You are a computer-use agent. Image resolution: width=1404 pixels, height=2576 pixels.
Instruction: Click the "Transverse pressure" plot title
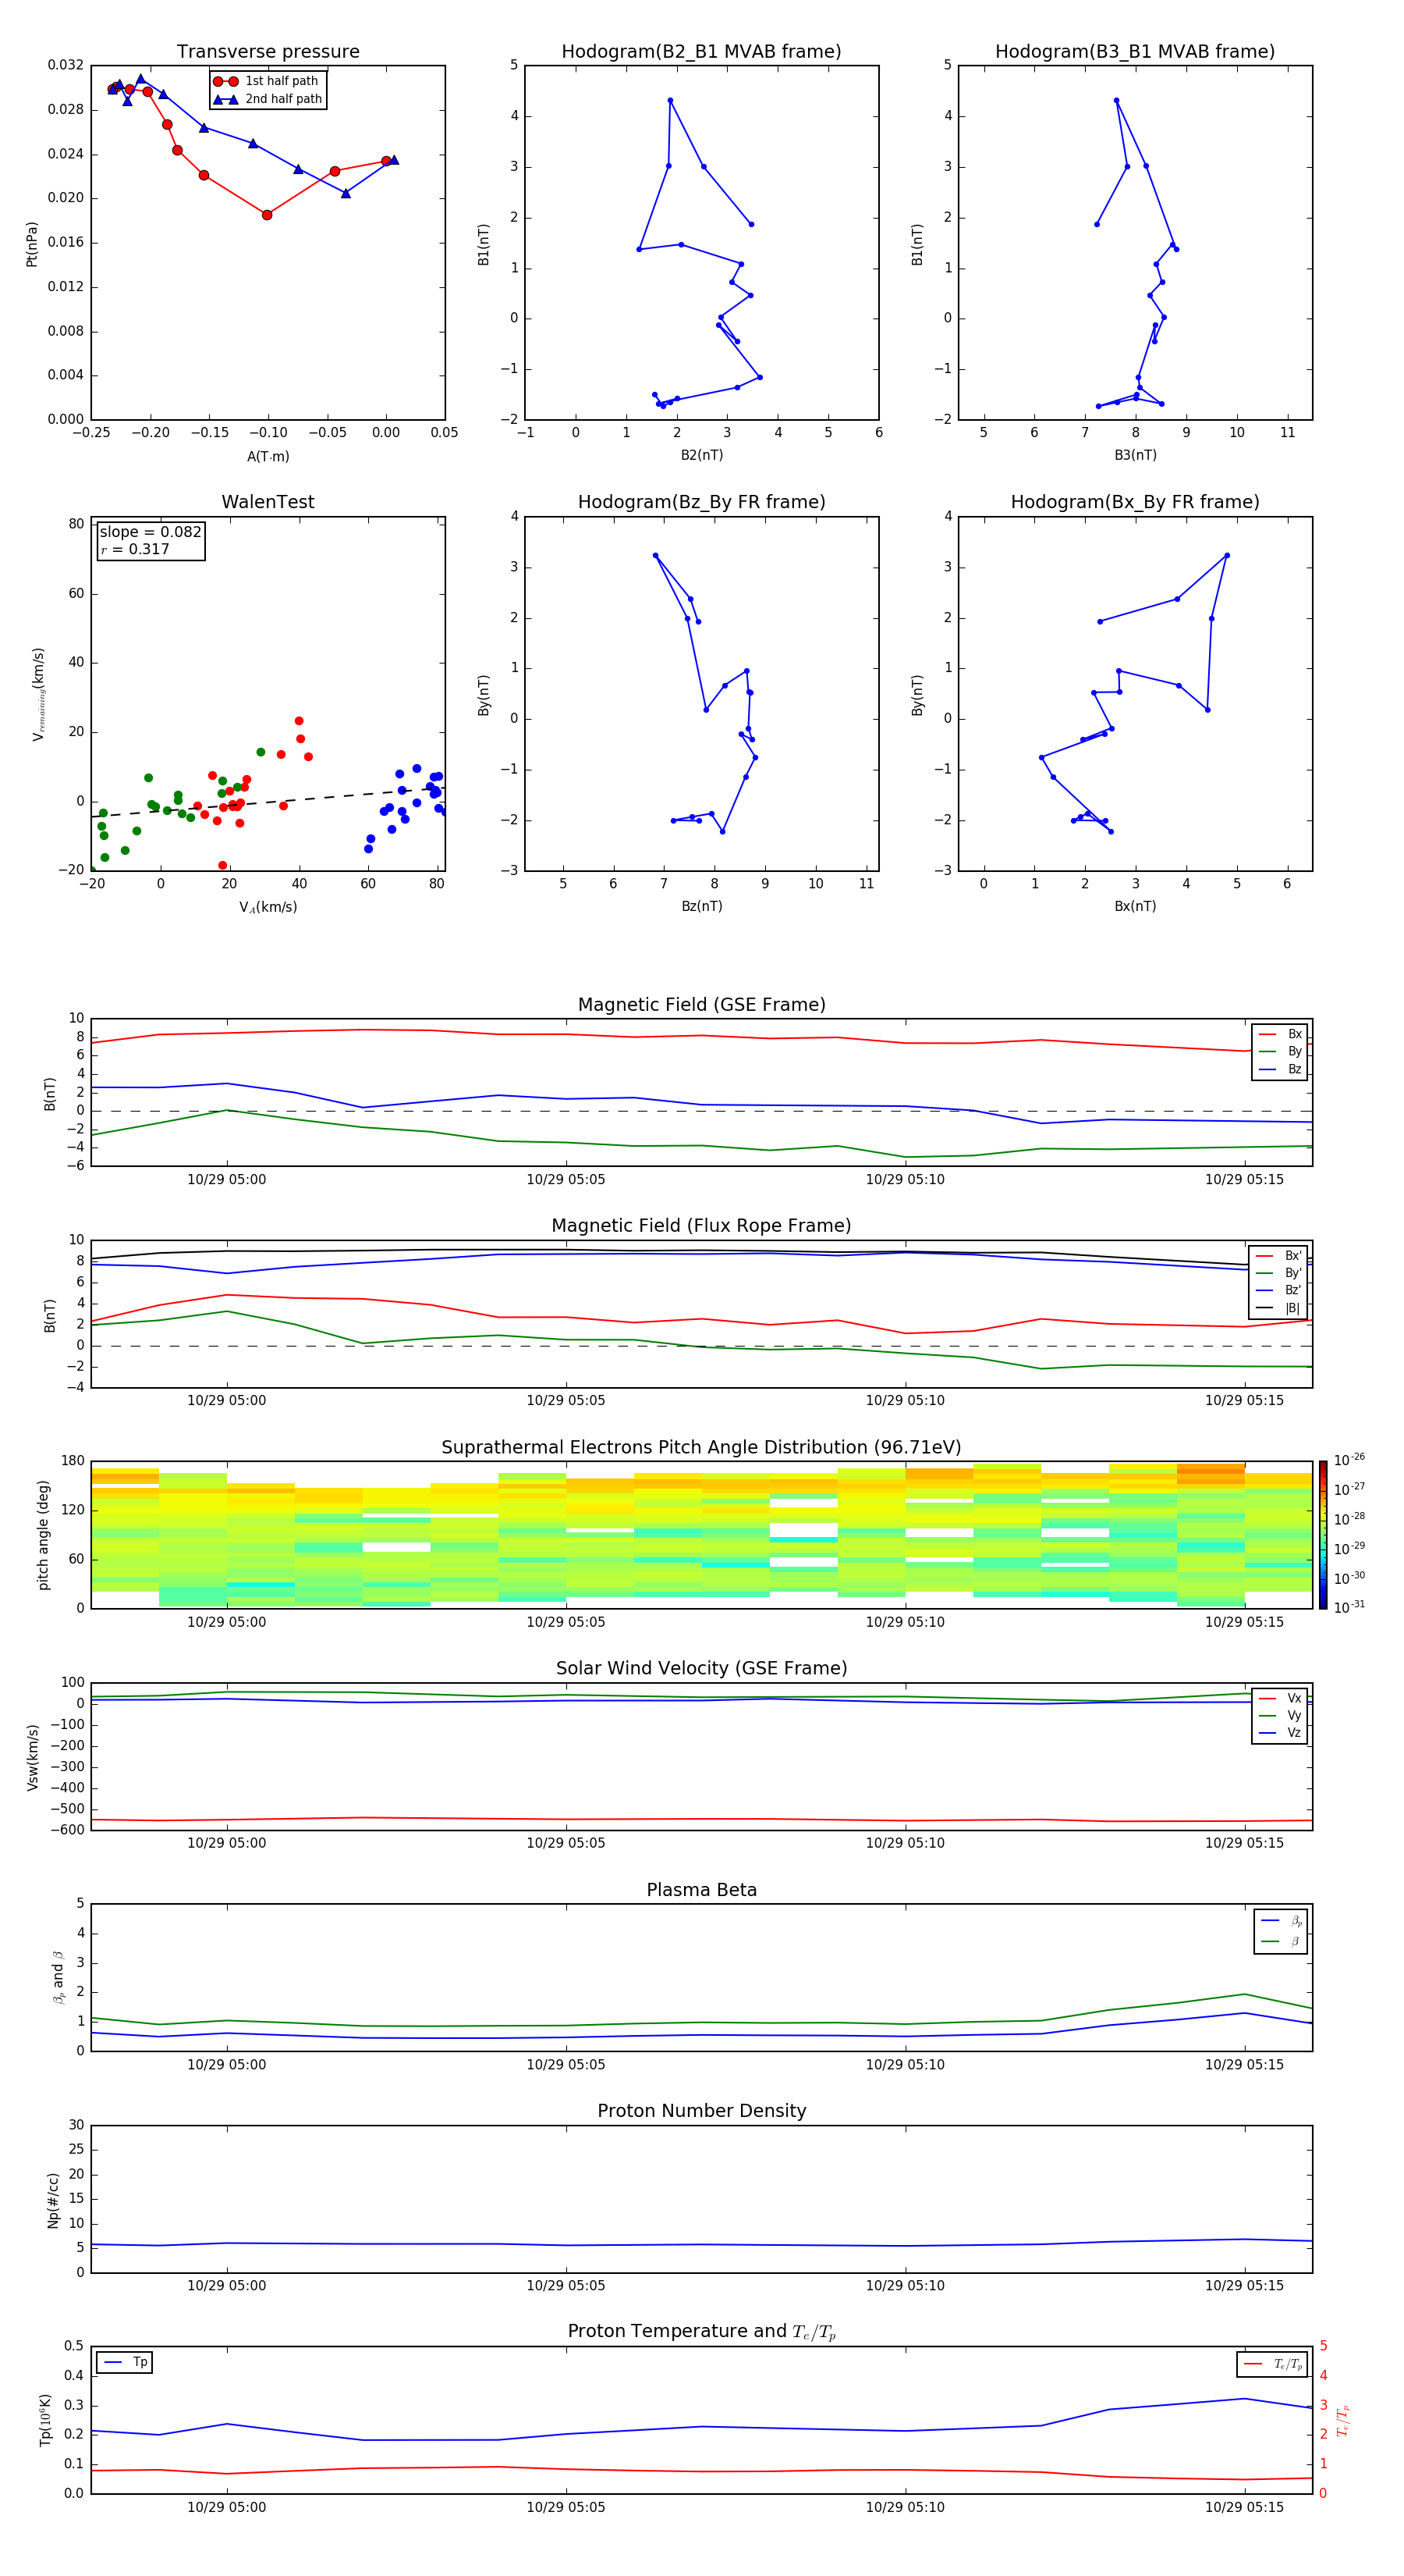[x=268, y=52]
